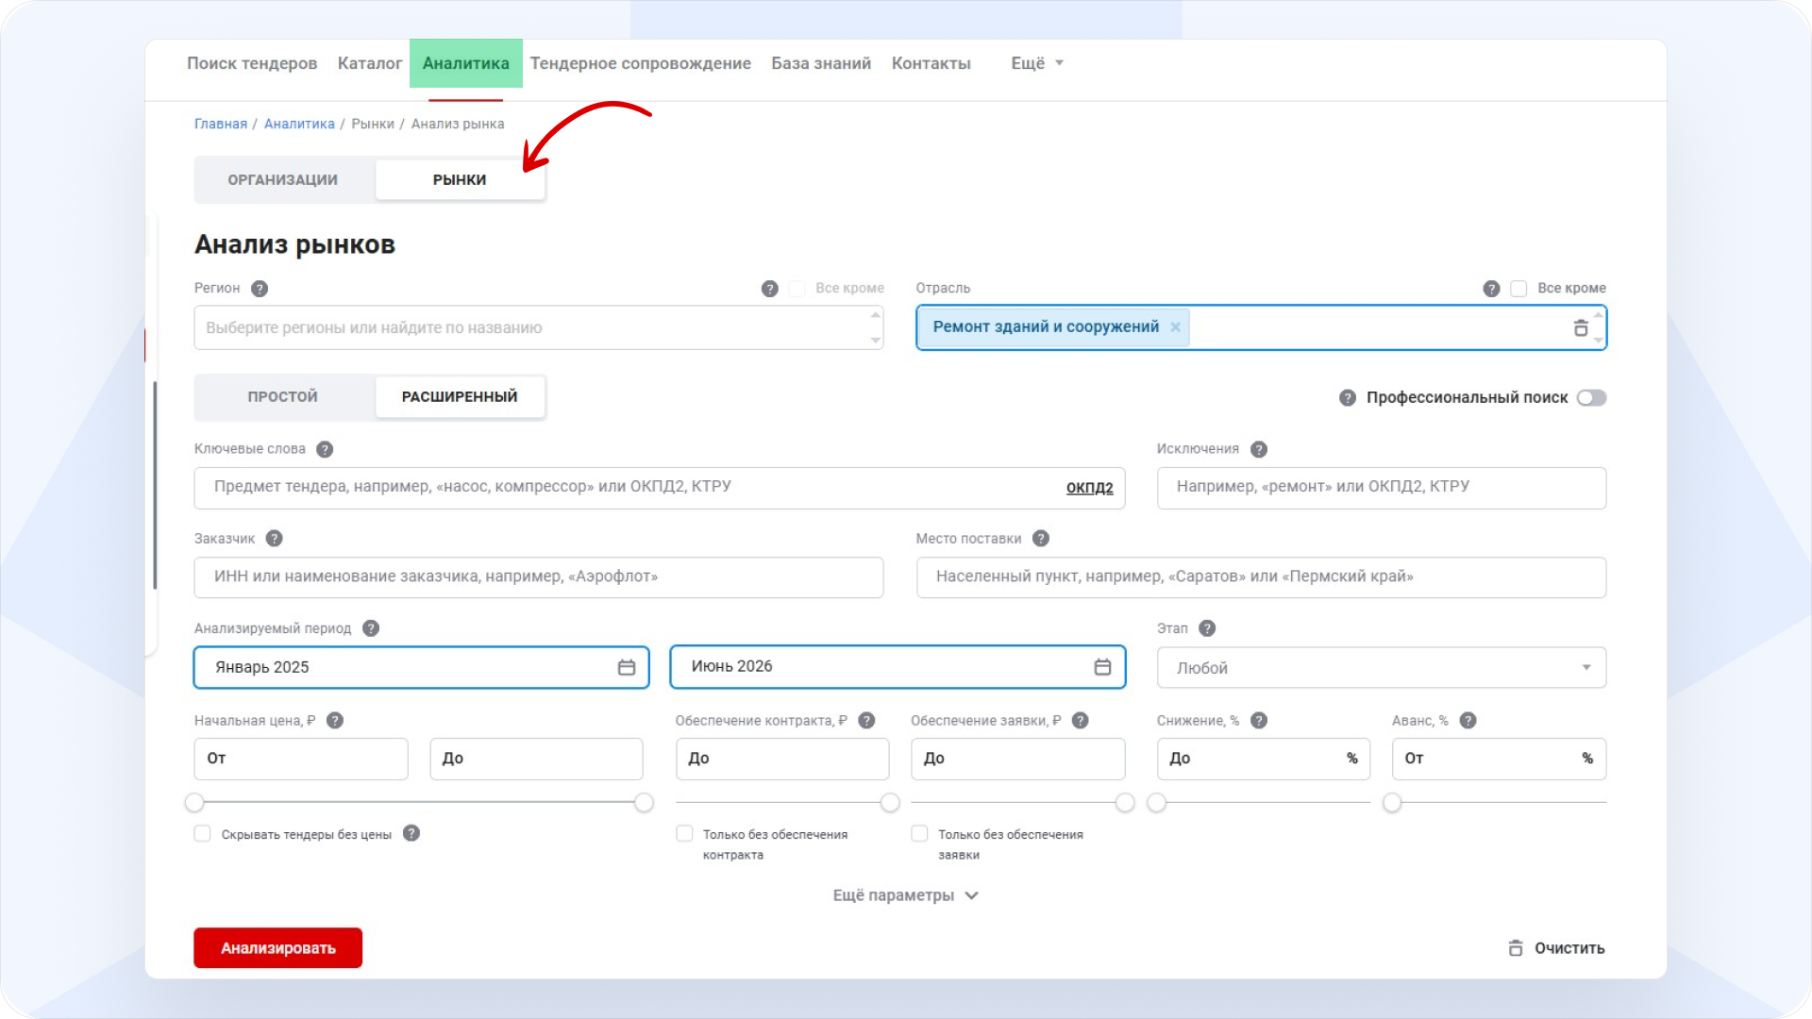Open help icon next to Ключевые слова
This screenshot has width=1812, height=1019.
click(x=325, y=449)
